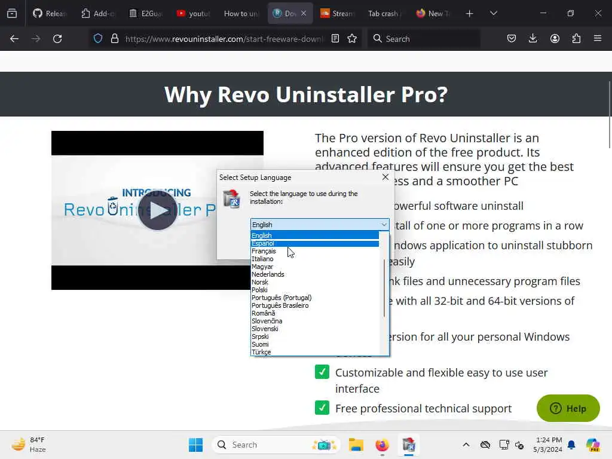Select Slovenski in language list
Viewport: 612px width, 459px height.
[x=315, y=329]
